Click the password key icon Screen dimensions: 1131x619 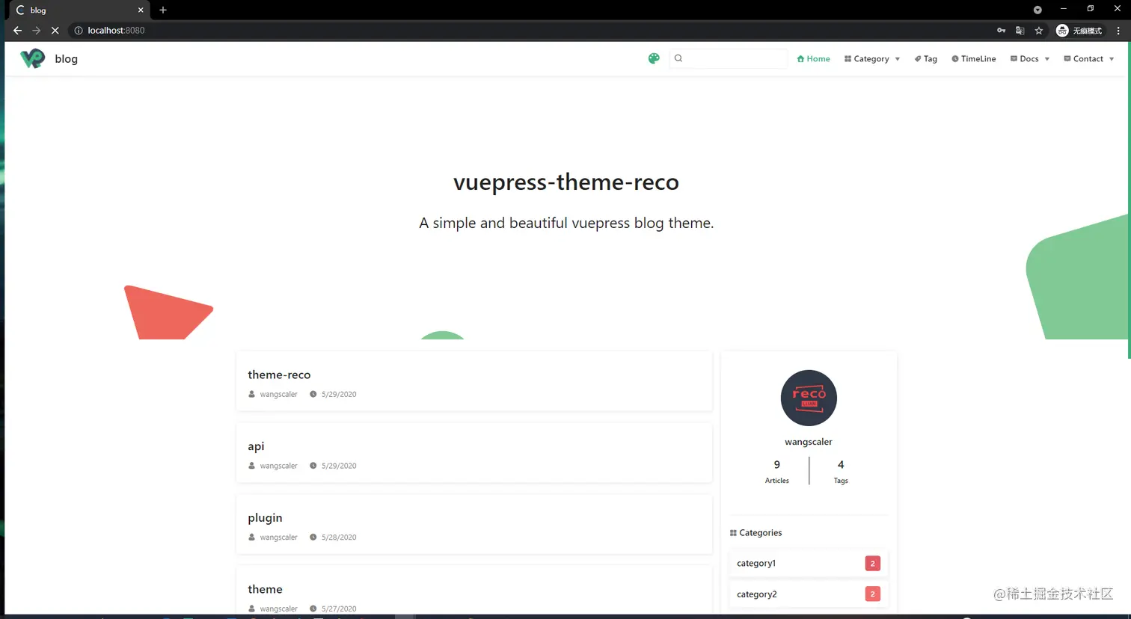click(x=1001, y=31)
